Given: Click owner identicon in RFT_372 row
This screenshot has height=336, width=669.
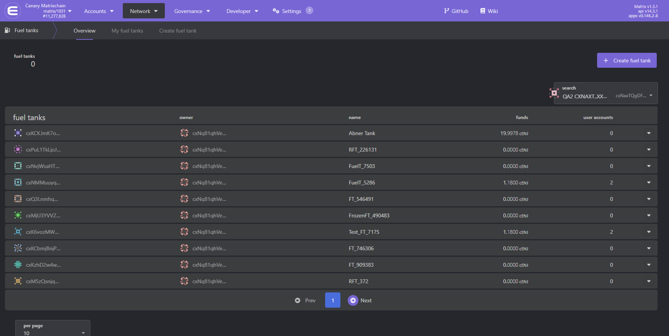Looking at the screenshot, I should click(184, 281).
